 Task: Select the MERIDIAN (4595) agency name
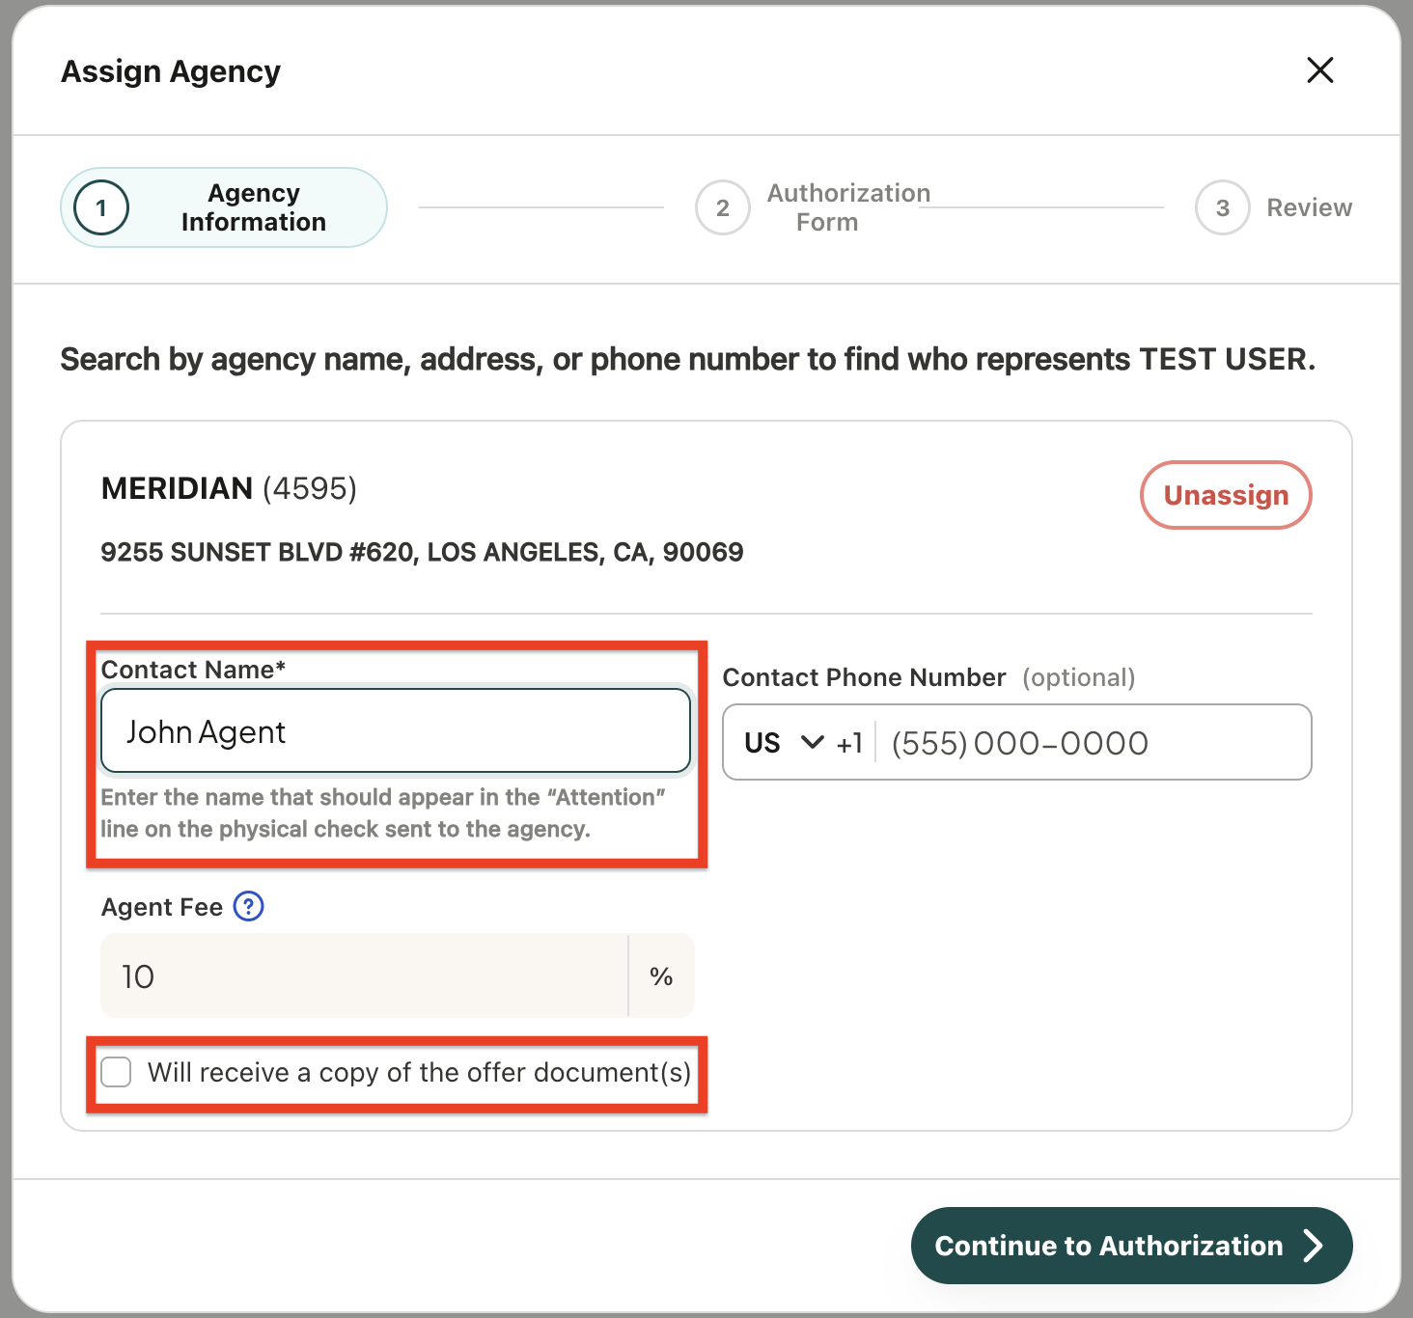click(x=229, y=488)
